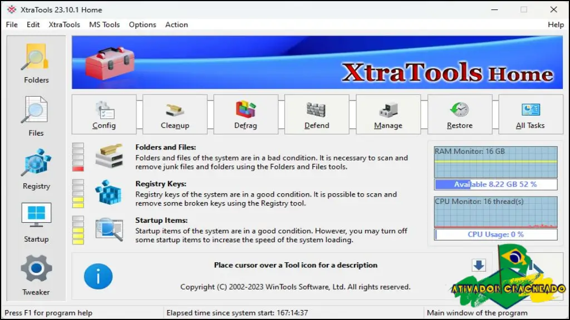Open the Options menu
Image resolution: width=570 pixels, height=320 pixels.
[x=142, y=24]
